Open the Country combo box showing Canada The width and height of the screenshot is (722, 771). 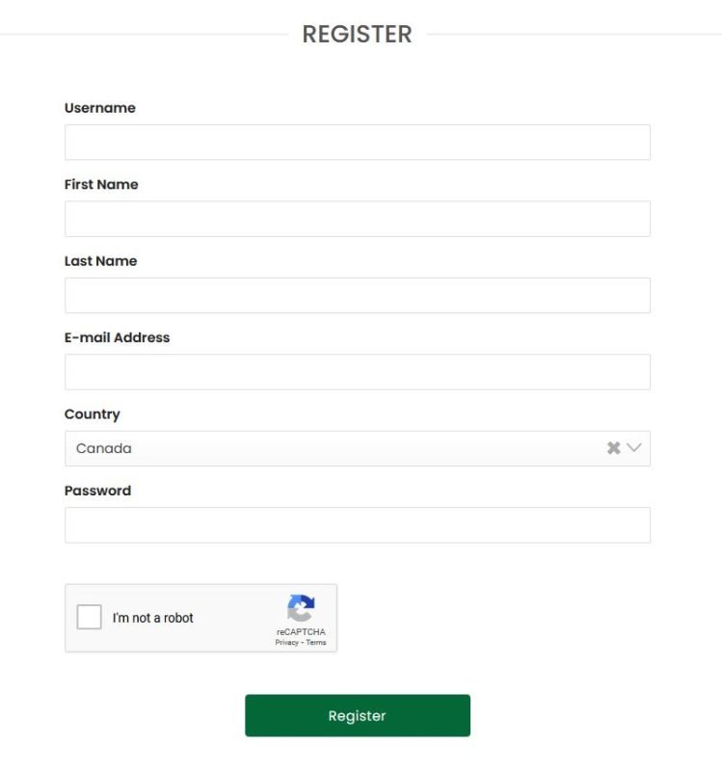328,448
